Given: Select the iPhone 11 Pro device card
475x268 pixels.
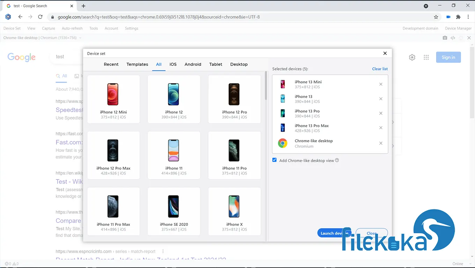Looking at the screenshot, I should (x=234, y=155).
